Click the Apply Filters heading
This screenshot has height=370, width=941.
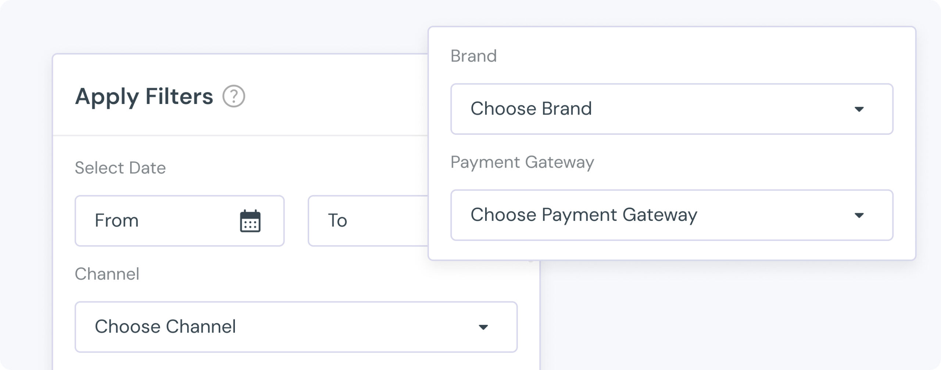144,97
